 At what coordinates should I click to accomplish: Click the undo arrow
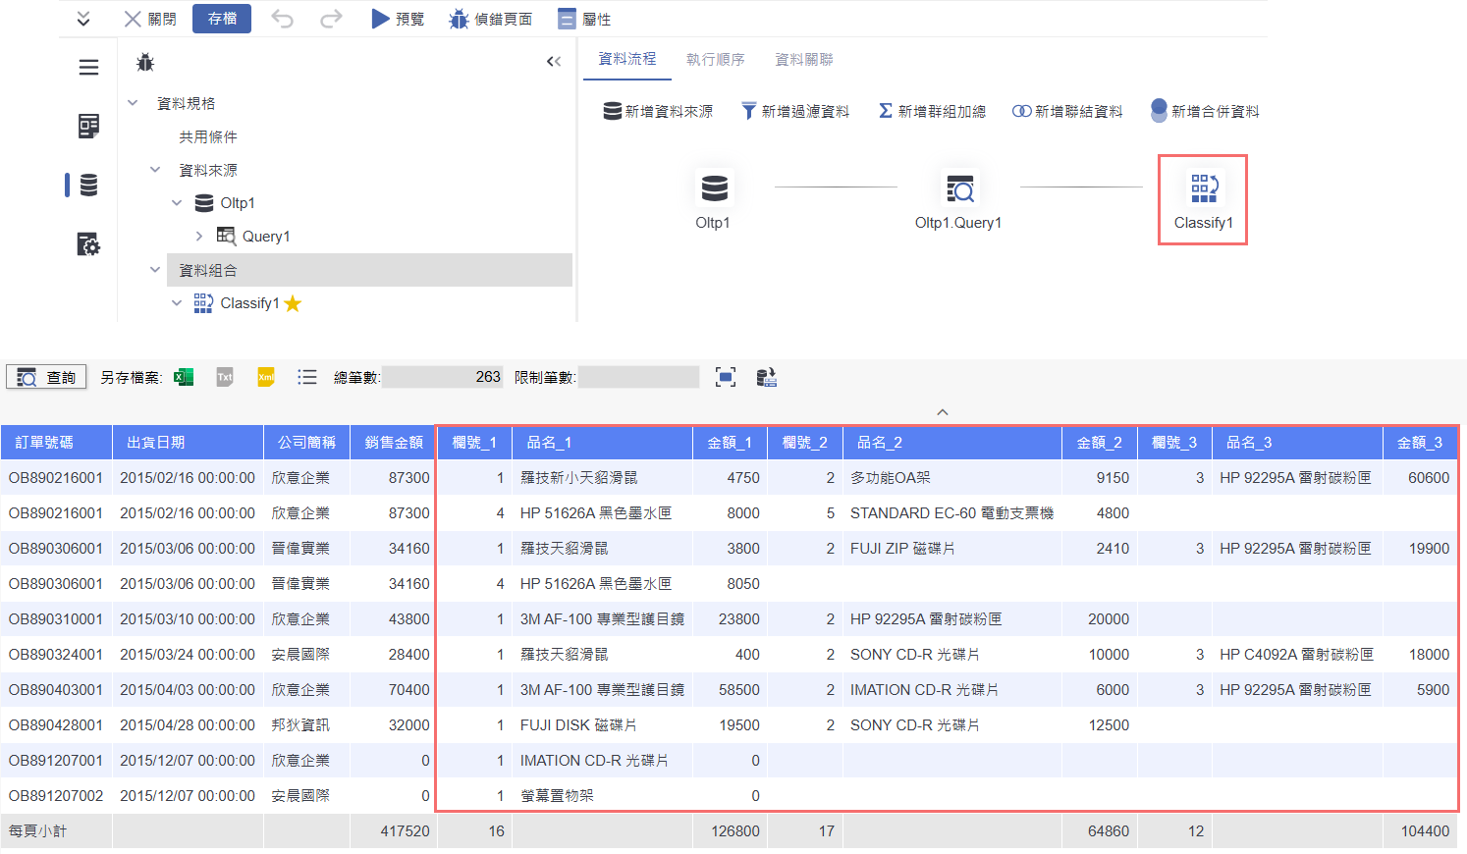click(283, 19)
